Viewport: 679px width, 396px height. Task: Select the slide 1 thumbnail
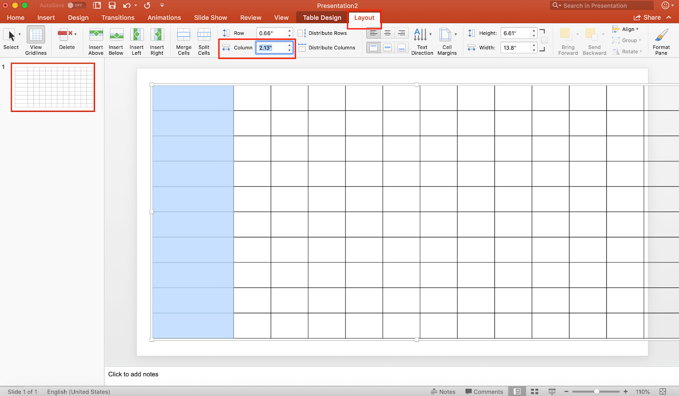point(53,87)
